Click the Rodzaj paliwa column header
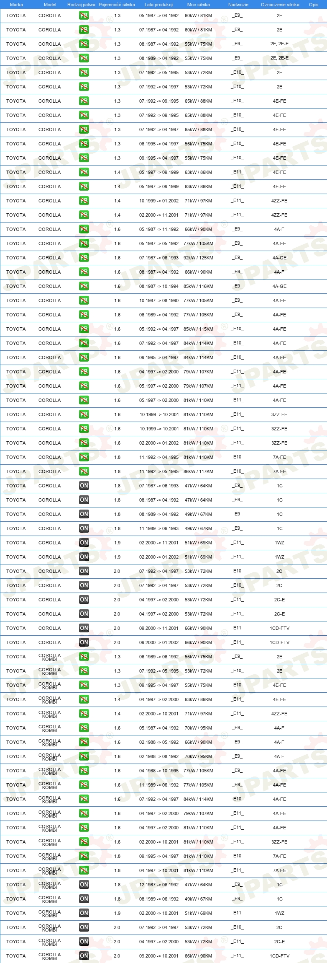 tap(81, 5)
